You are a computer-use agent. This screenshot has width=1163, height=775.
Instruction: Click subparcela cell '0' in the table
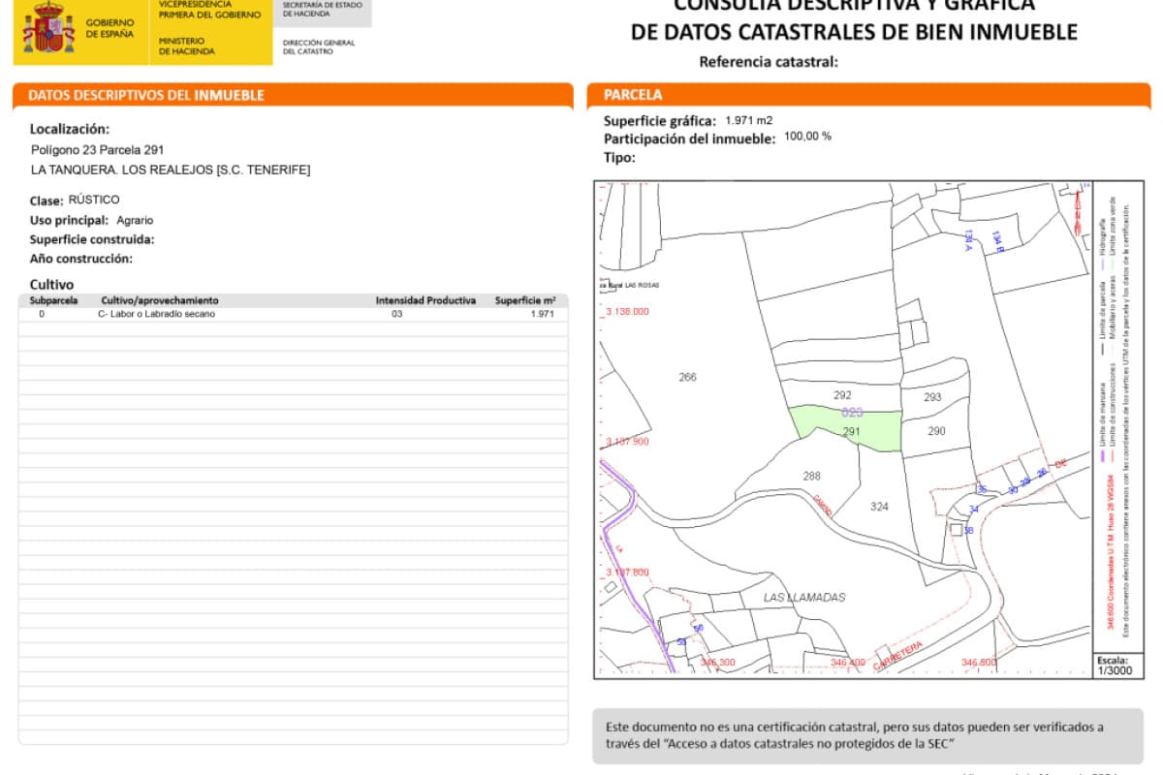42,314
